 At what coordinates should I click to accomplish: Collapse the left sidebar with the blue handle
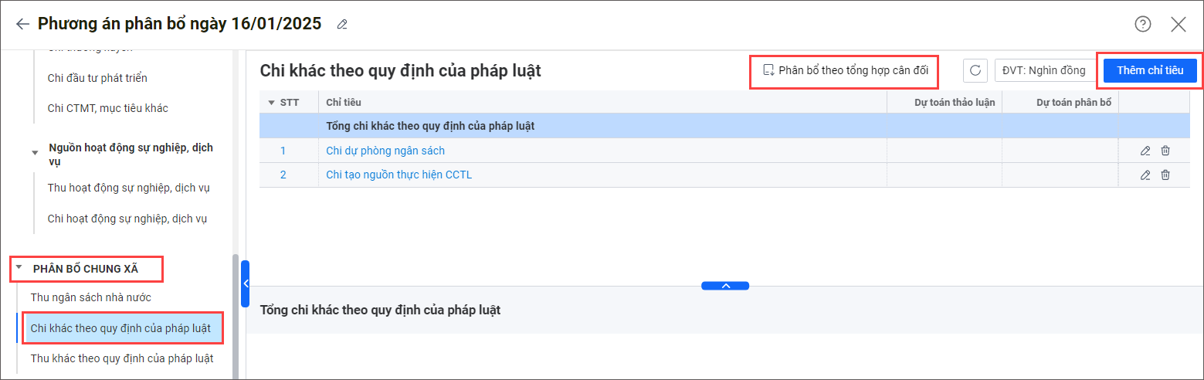[x=245, y=283]
